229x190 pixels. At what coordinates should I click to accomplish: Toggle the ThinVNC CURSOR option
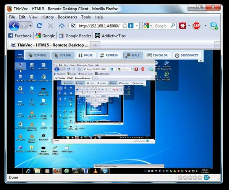tap(63, 55)
